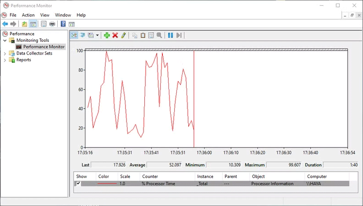Uncheck Show checkbox for % Processor Time
This screenshot has height=206, width=363.
pos(78,184)
